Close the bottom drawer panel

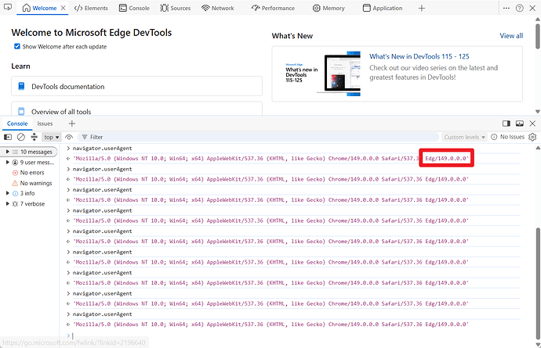pos(532,124)
